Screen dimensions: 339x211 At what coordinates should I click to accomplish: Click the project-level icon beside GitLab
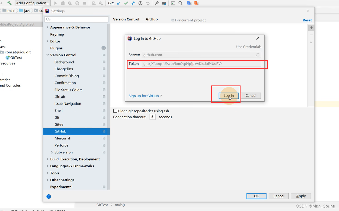point(104,97)
